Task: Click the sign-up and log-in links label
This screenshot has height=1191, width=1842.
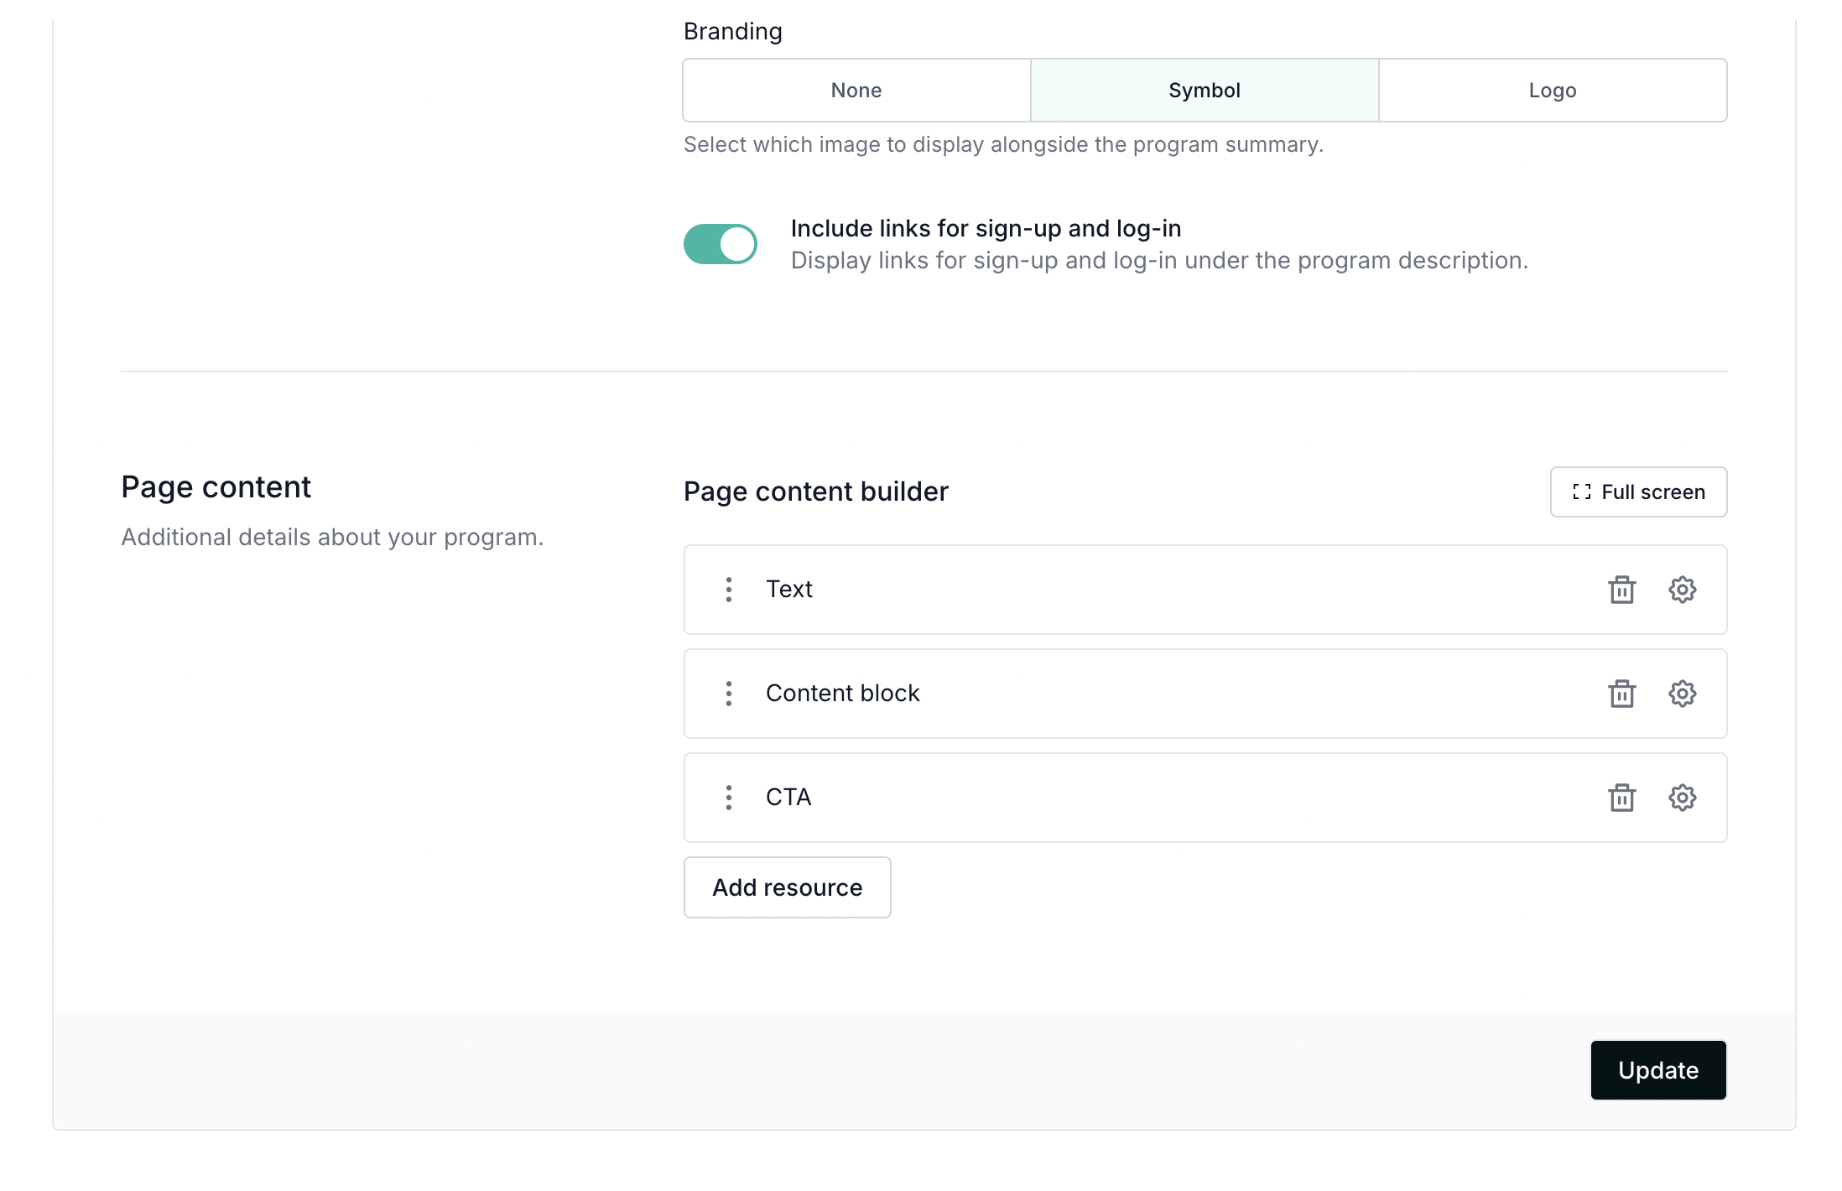Action: click(x=986, y=229)
